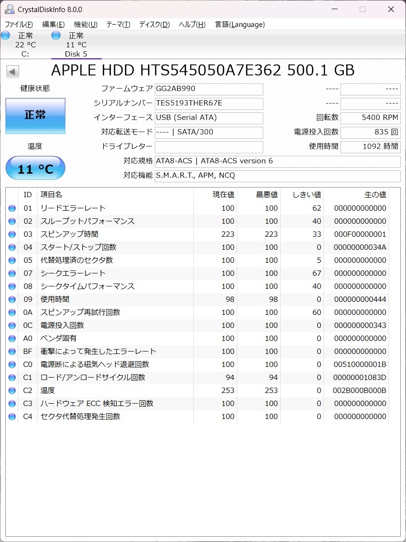
Task: Click status orb for 01 リードエラーレート
Action: [x=12, y=208]
